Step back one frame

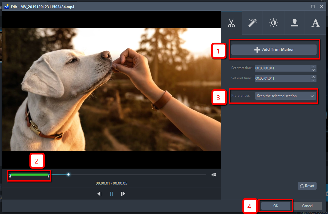[x=99, y=194]
